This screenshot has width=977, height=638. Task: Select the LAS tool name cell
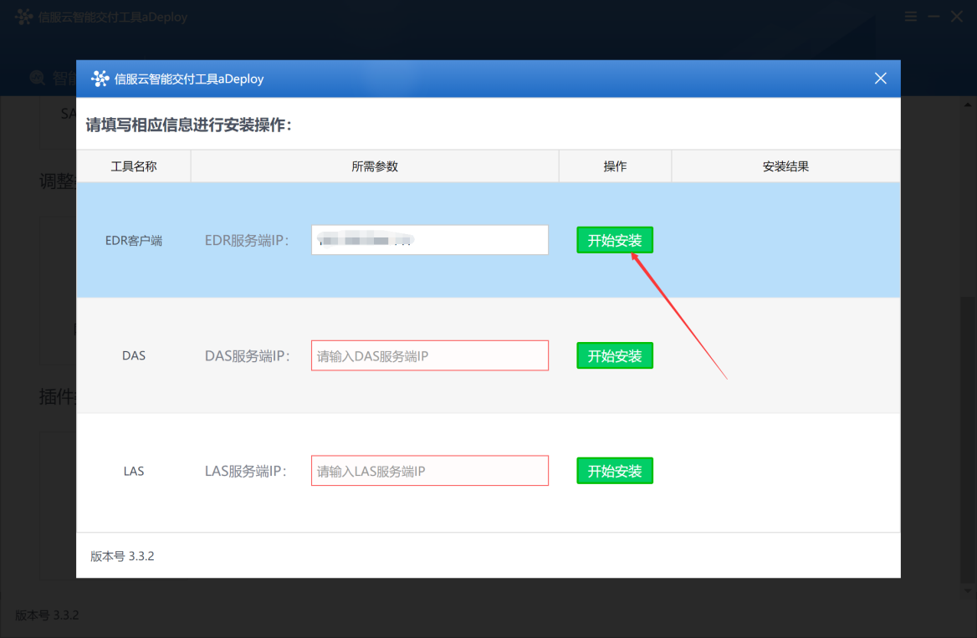133,471
